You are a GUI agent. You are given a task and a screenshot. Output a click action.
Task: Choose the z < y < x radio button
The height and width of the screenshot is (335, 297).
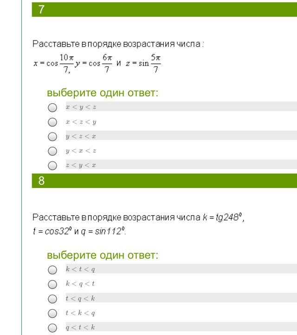(52, 166)
